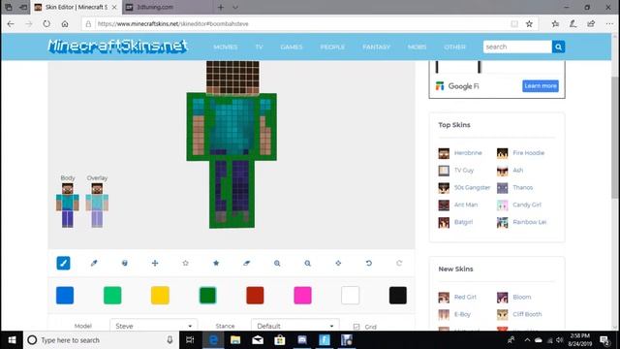Open the Bloom skin link
The image size is (620, 349).
(x=521, y=297)
